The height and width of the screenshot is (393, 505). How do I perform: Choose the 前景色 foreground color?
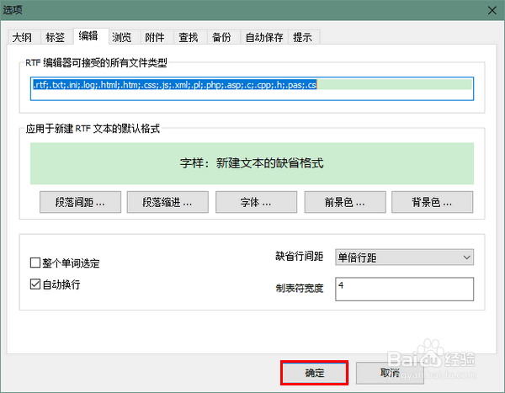(345, 202)
